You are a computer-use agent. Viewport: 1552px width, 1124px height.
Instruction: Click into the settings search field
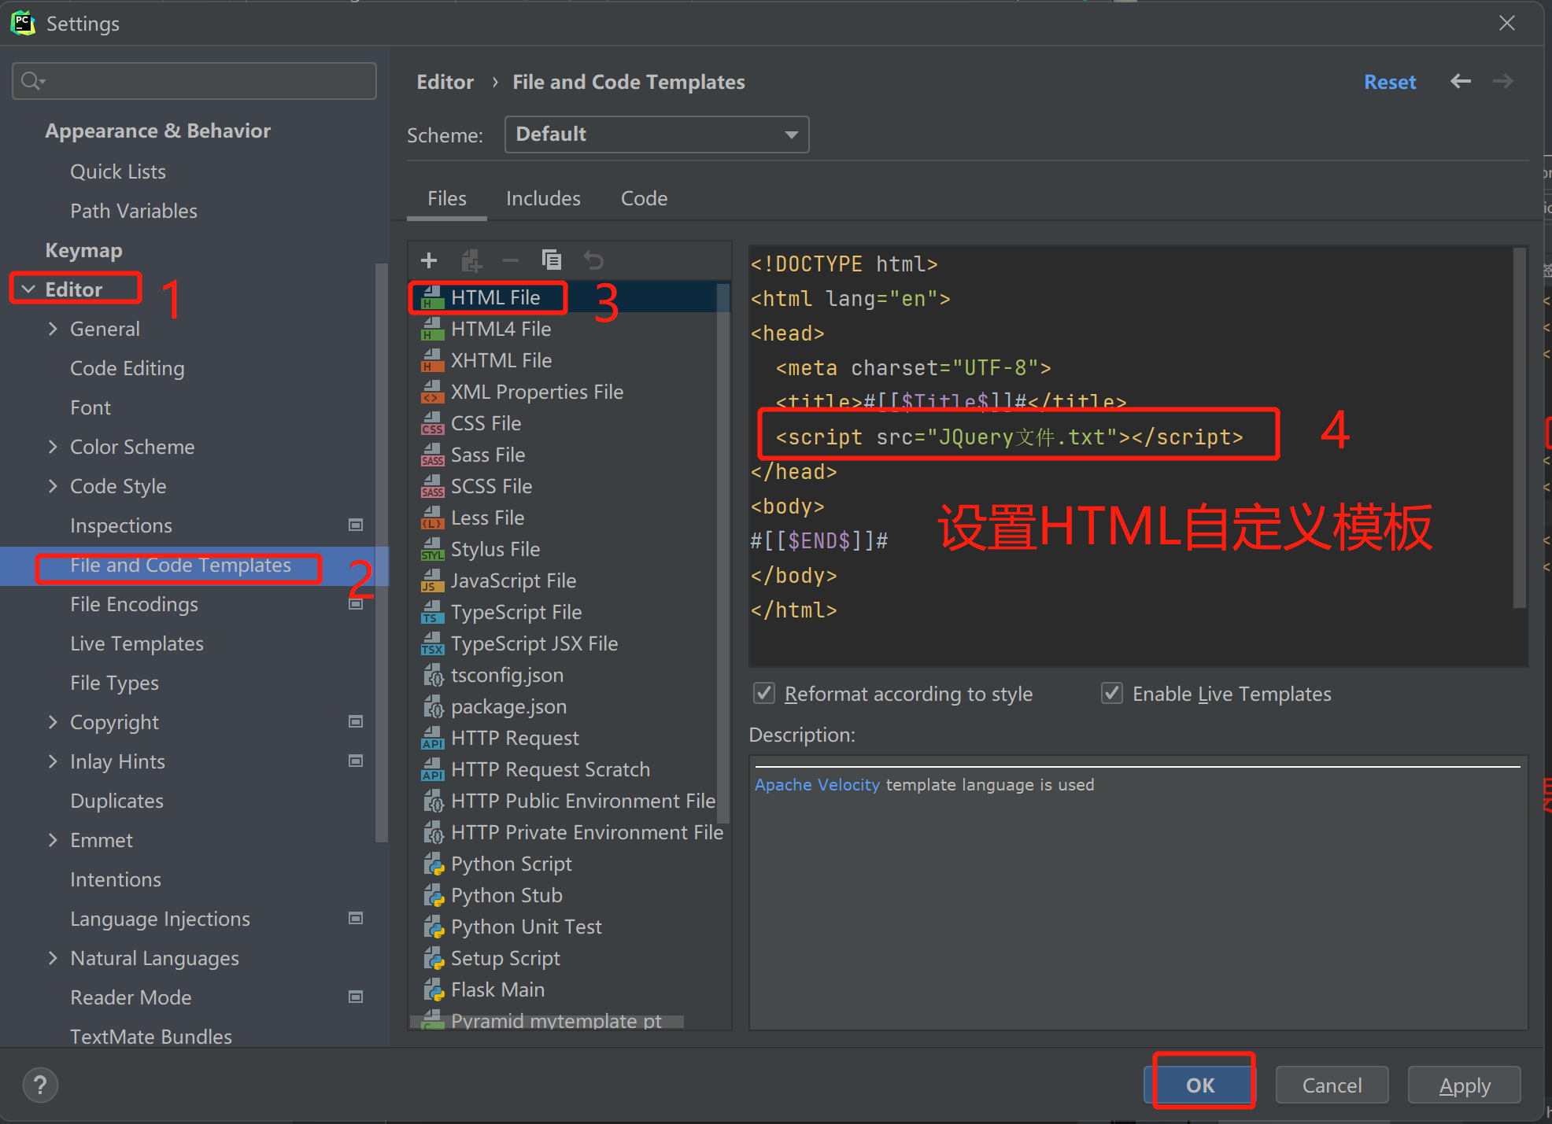[194, 81]
